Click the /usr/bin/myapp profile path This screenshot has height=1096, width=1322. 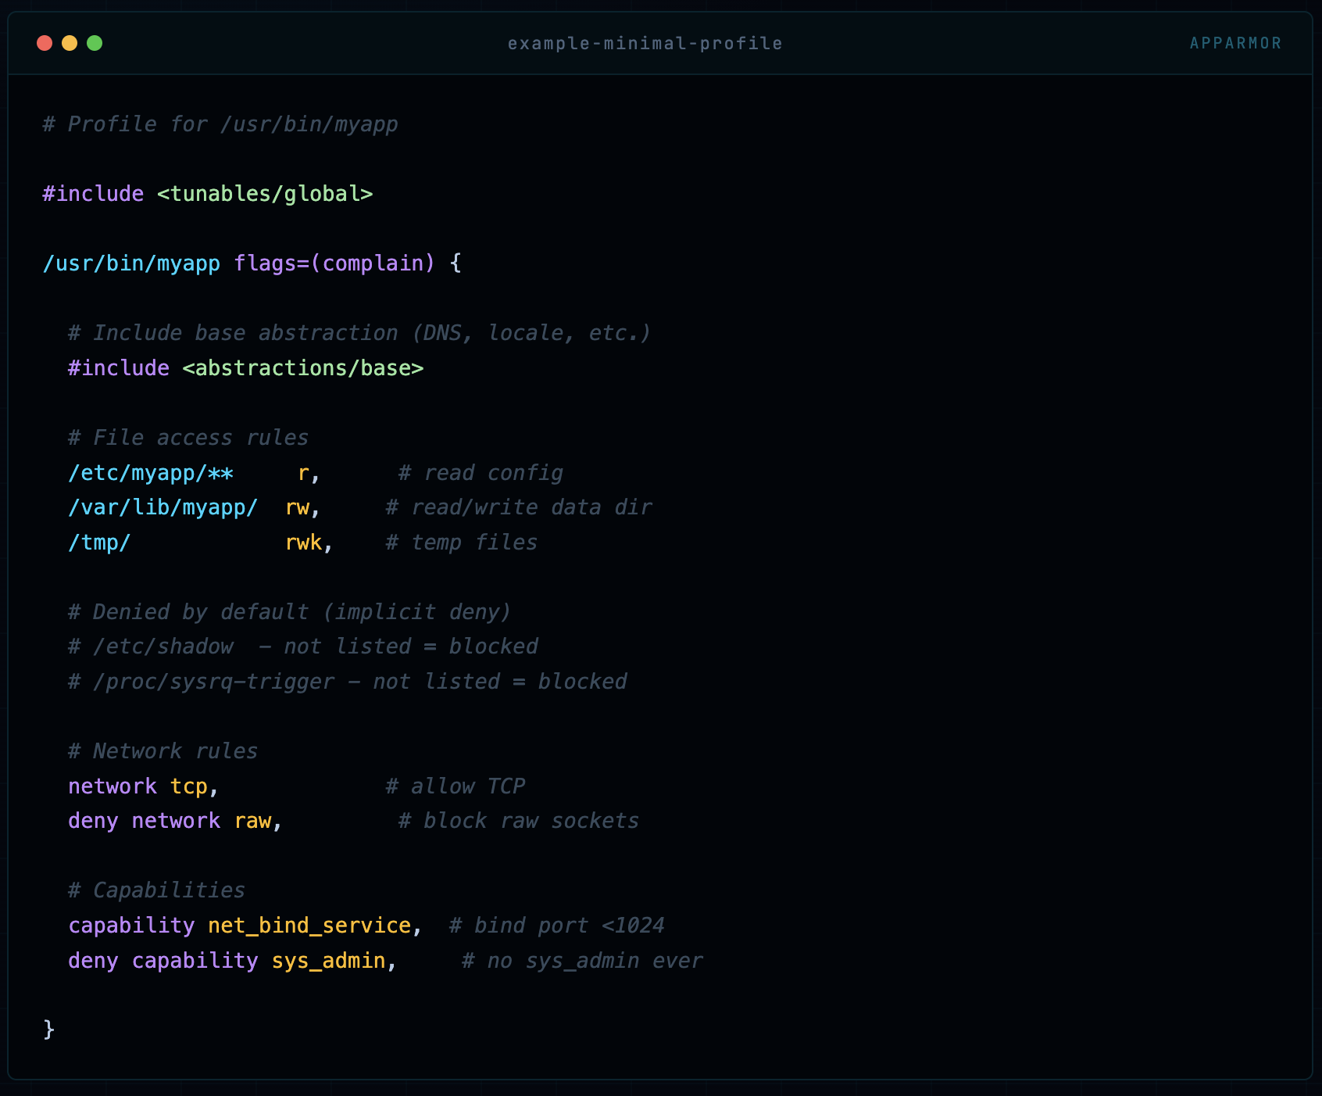pyautogui.click(x=131, y=263)
